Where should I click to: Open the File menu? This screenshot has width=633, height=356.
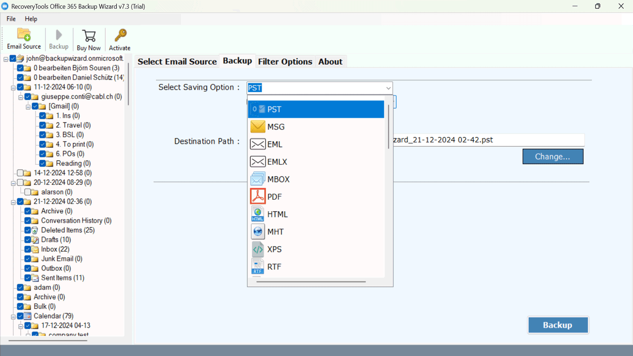click(11, 19)
